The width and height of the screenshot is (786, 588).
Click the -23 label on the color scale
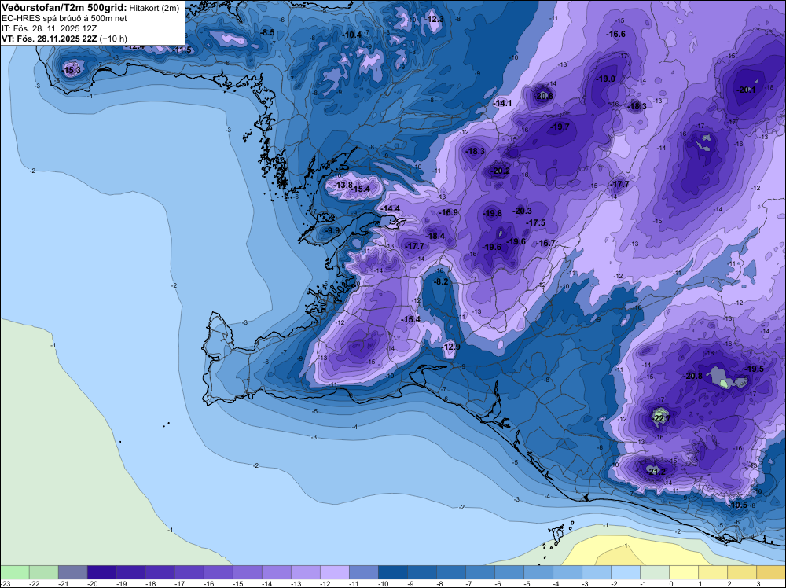coord(5,583)
